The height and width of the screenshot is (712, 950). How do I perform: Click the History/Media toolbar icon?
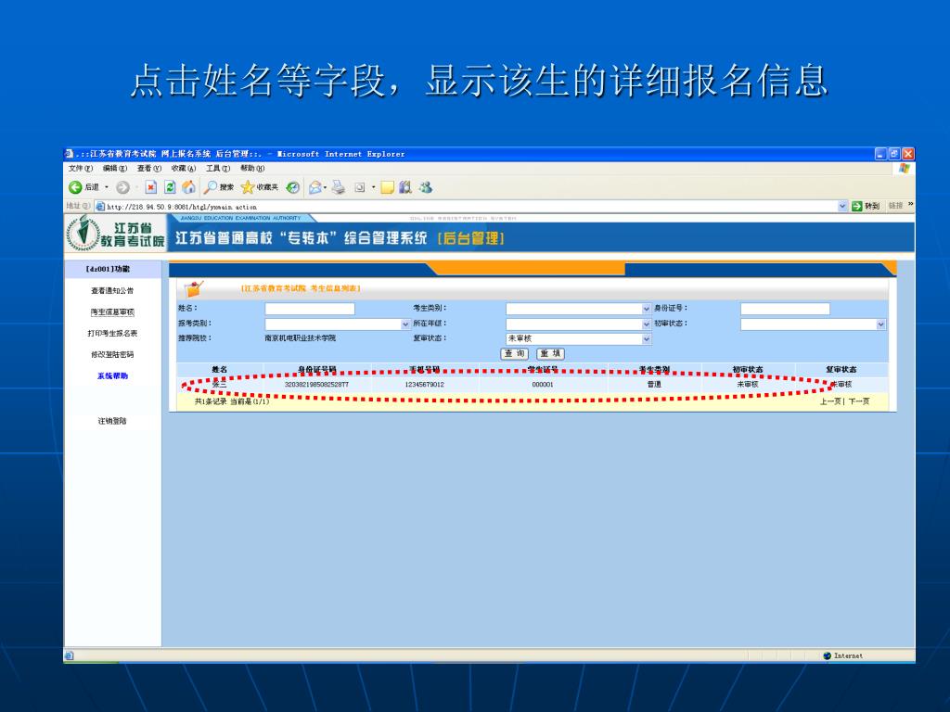coord(292,187)
